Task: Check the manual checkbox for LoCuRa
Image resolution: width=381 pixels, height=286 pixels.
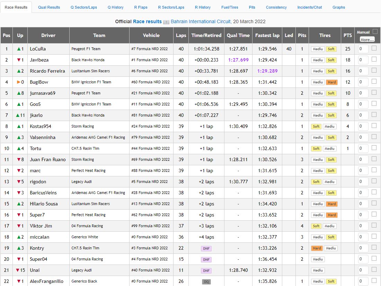Action: point(374,48)
